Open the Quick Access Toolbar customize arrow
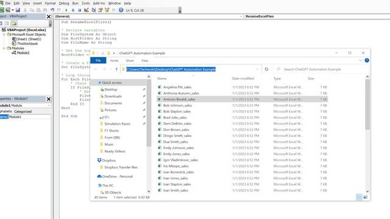 (x=114, y=53)
